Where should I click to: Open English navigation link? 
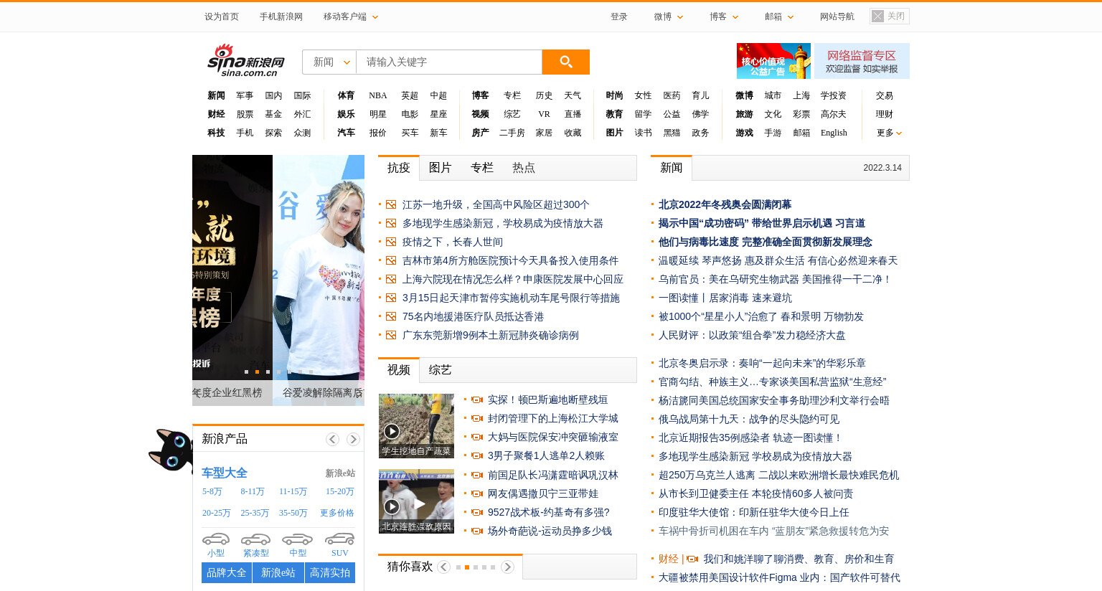click(x=834, y=133)
